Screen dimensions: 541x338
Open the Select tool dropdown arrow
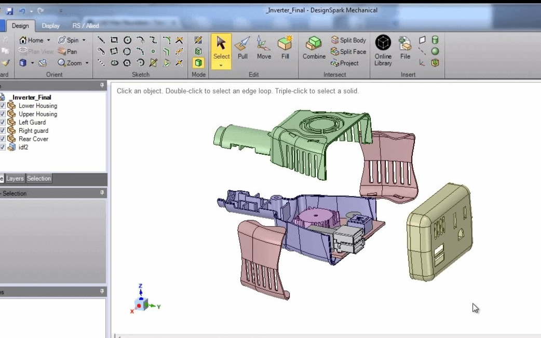tap(221, 65)
